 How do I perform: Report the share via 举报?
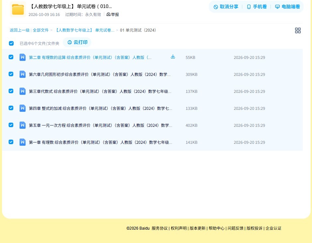(x=113, y=14)
